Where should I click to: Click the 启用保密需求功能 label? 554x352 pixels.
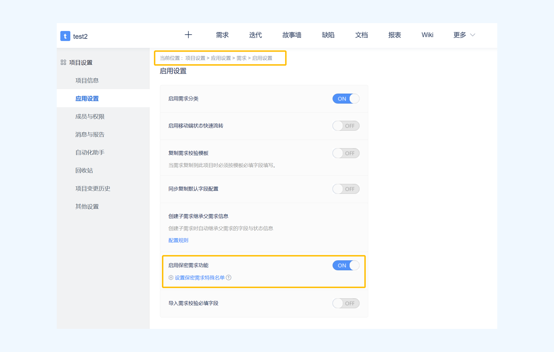click(188, 265)
